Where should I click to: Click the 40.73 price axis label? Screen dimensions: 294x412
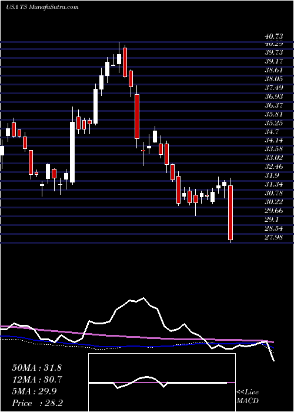coord(273,36)
